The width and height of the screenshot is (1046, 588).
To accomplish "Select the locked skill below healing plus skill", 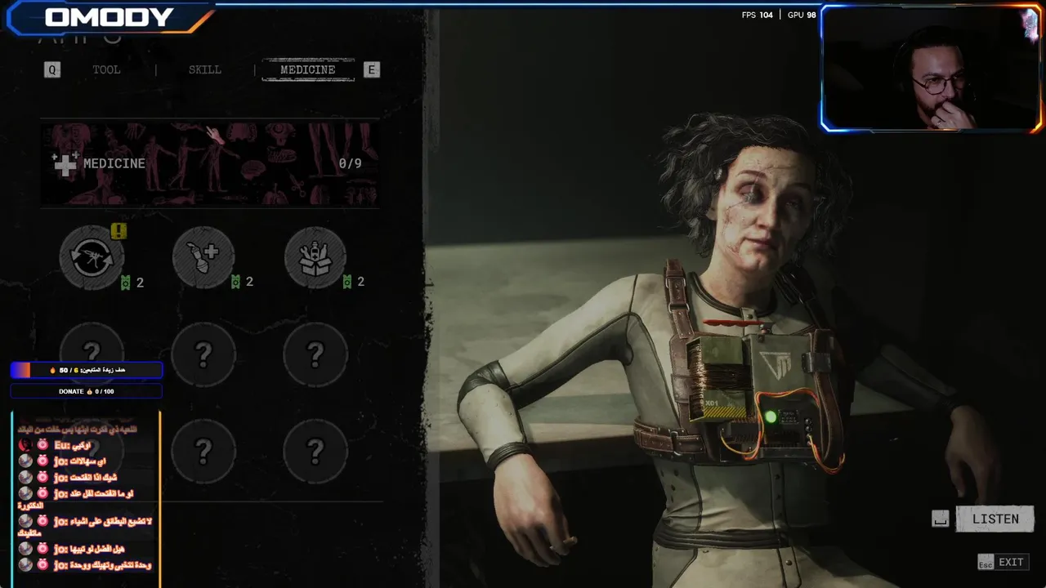I will [x=203, y=354].
